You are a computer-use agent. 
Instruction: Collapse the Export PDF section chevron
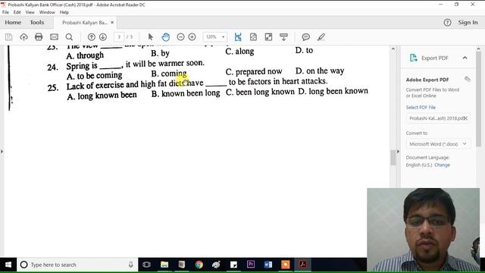pos(465,58)
